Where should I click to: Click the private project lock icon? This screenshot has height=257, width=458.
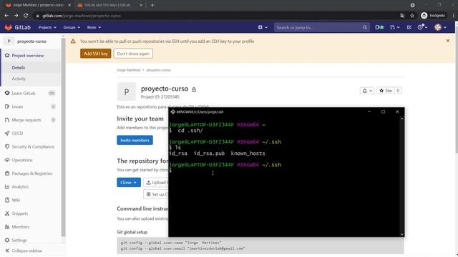pos(194,89)
